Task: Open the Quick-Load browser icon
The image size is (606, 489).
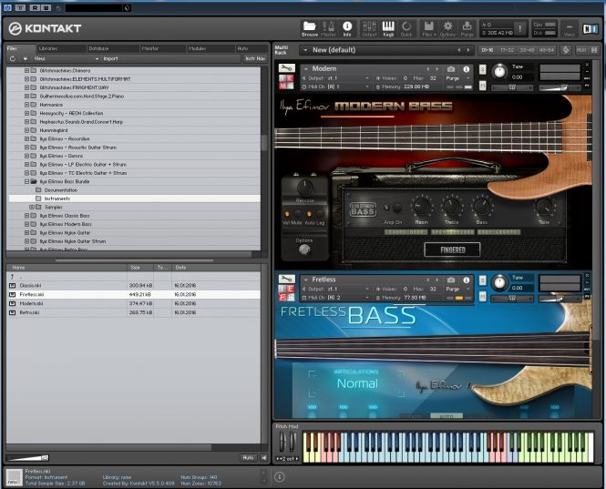Action: tap(406, 29)
